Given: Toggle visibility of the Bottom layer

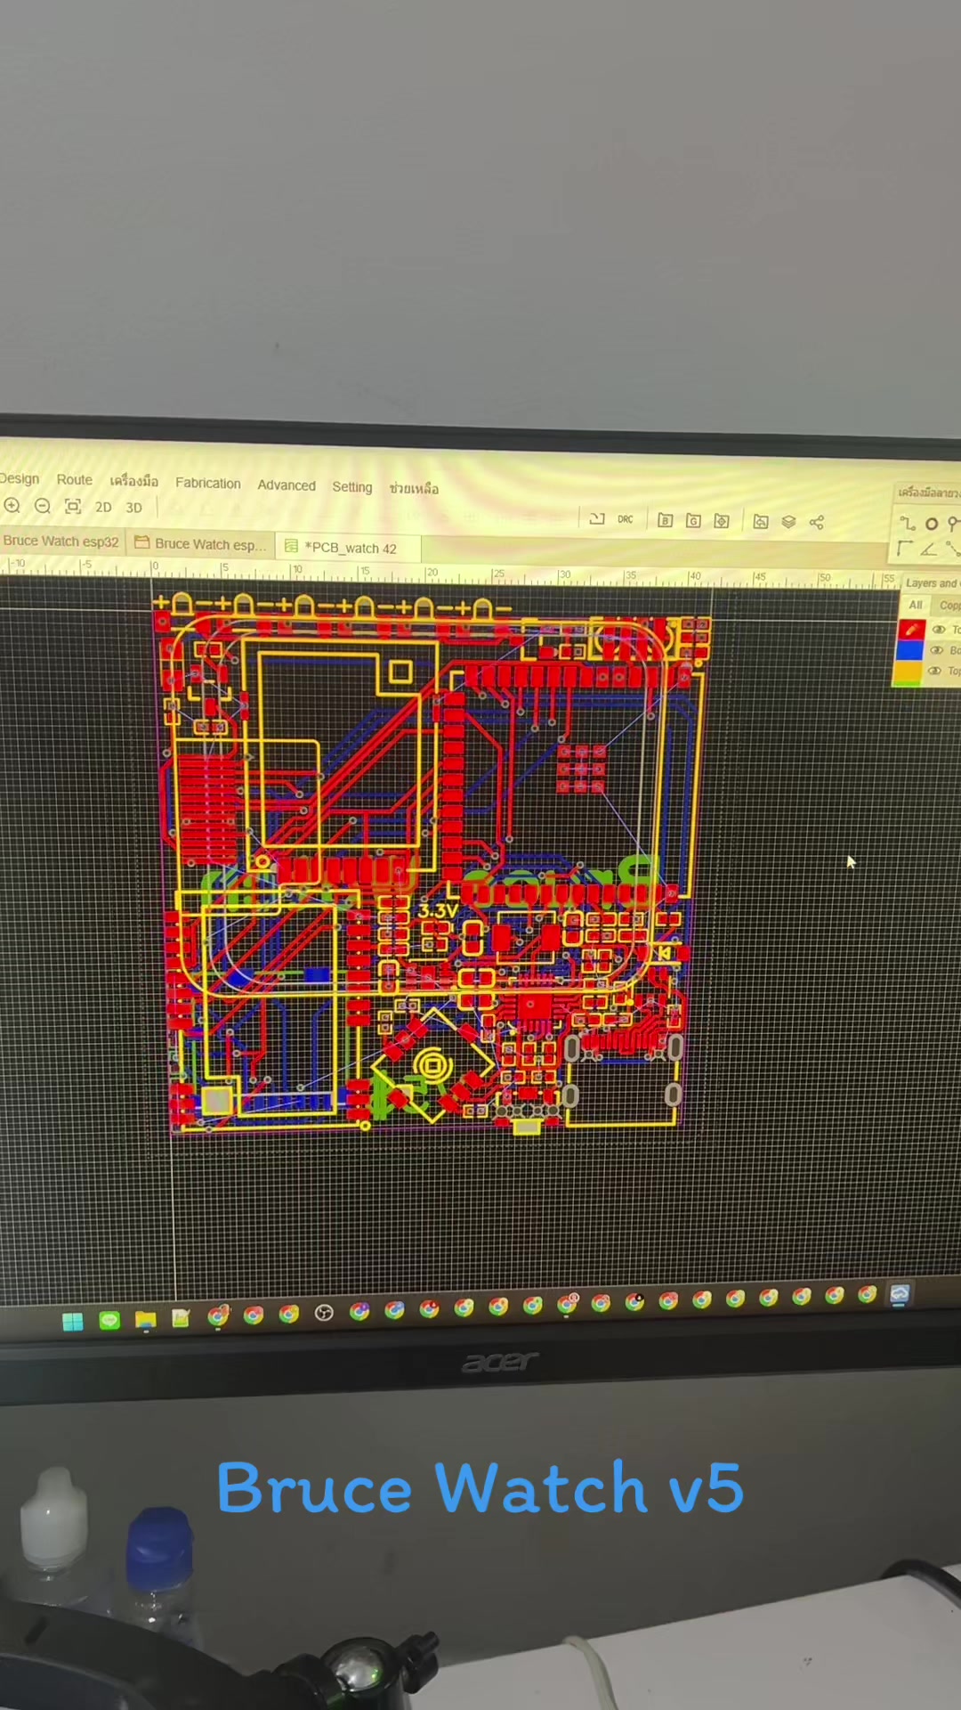Looking at the screenshot, I should 937,650.
